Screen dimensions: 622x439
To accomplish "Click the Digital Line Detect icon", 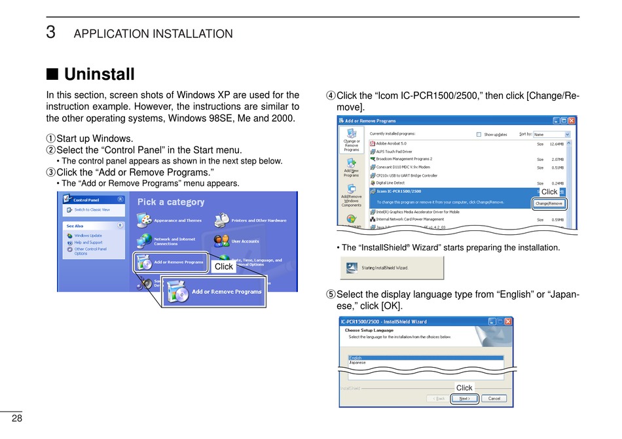I will (373, 183).
